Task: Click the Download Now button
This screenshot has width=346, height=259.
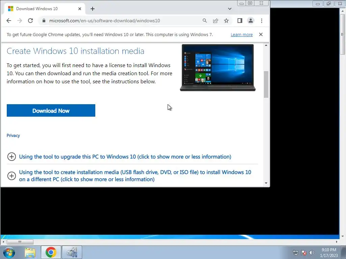Action: 51,111
